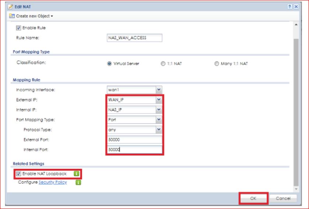The height and width of the screenshot is (209, 309).
Task: Click the Port Mapping Type section heading
Action: pyautogui.click(x=31, y=52)
